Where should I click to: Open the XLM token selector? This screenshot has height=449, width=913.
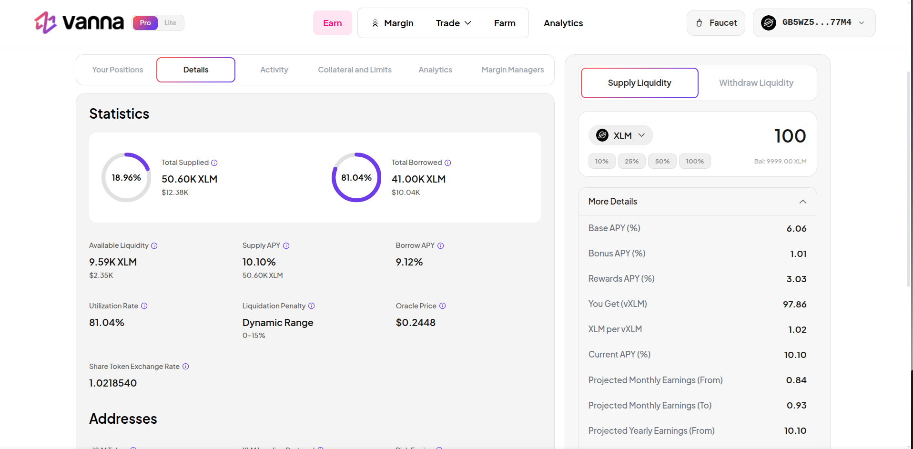pos(621,135)
